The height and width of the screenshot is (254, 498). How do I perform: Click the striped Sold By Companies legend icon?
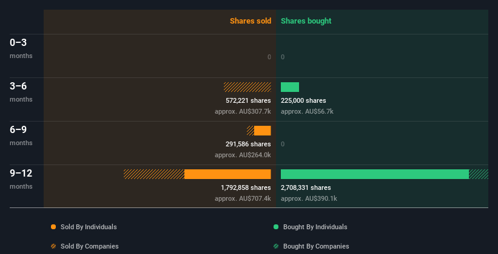click(53, 246)
